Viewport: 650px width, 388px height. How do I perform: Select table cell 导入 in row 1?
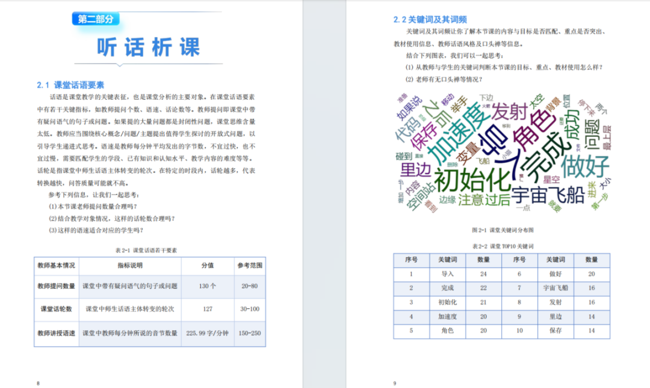click(448, 274)
